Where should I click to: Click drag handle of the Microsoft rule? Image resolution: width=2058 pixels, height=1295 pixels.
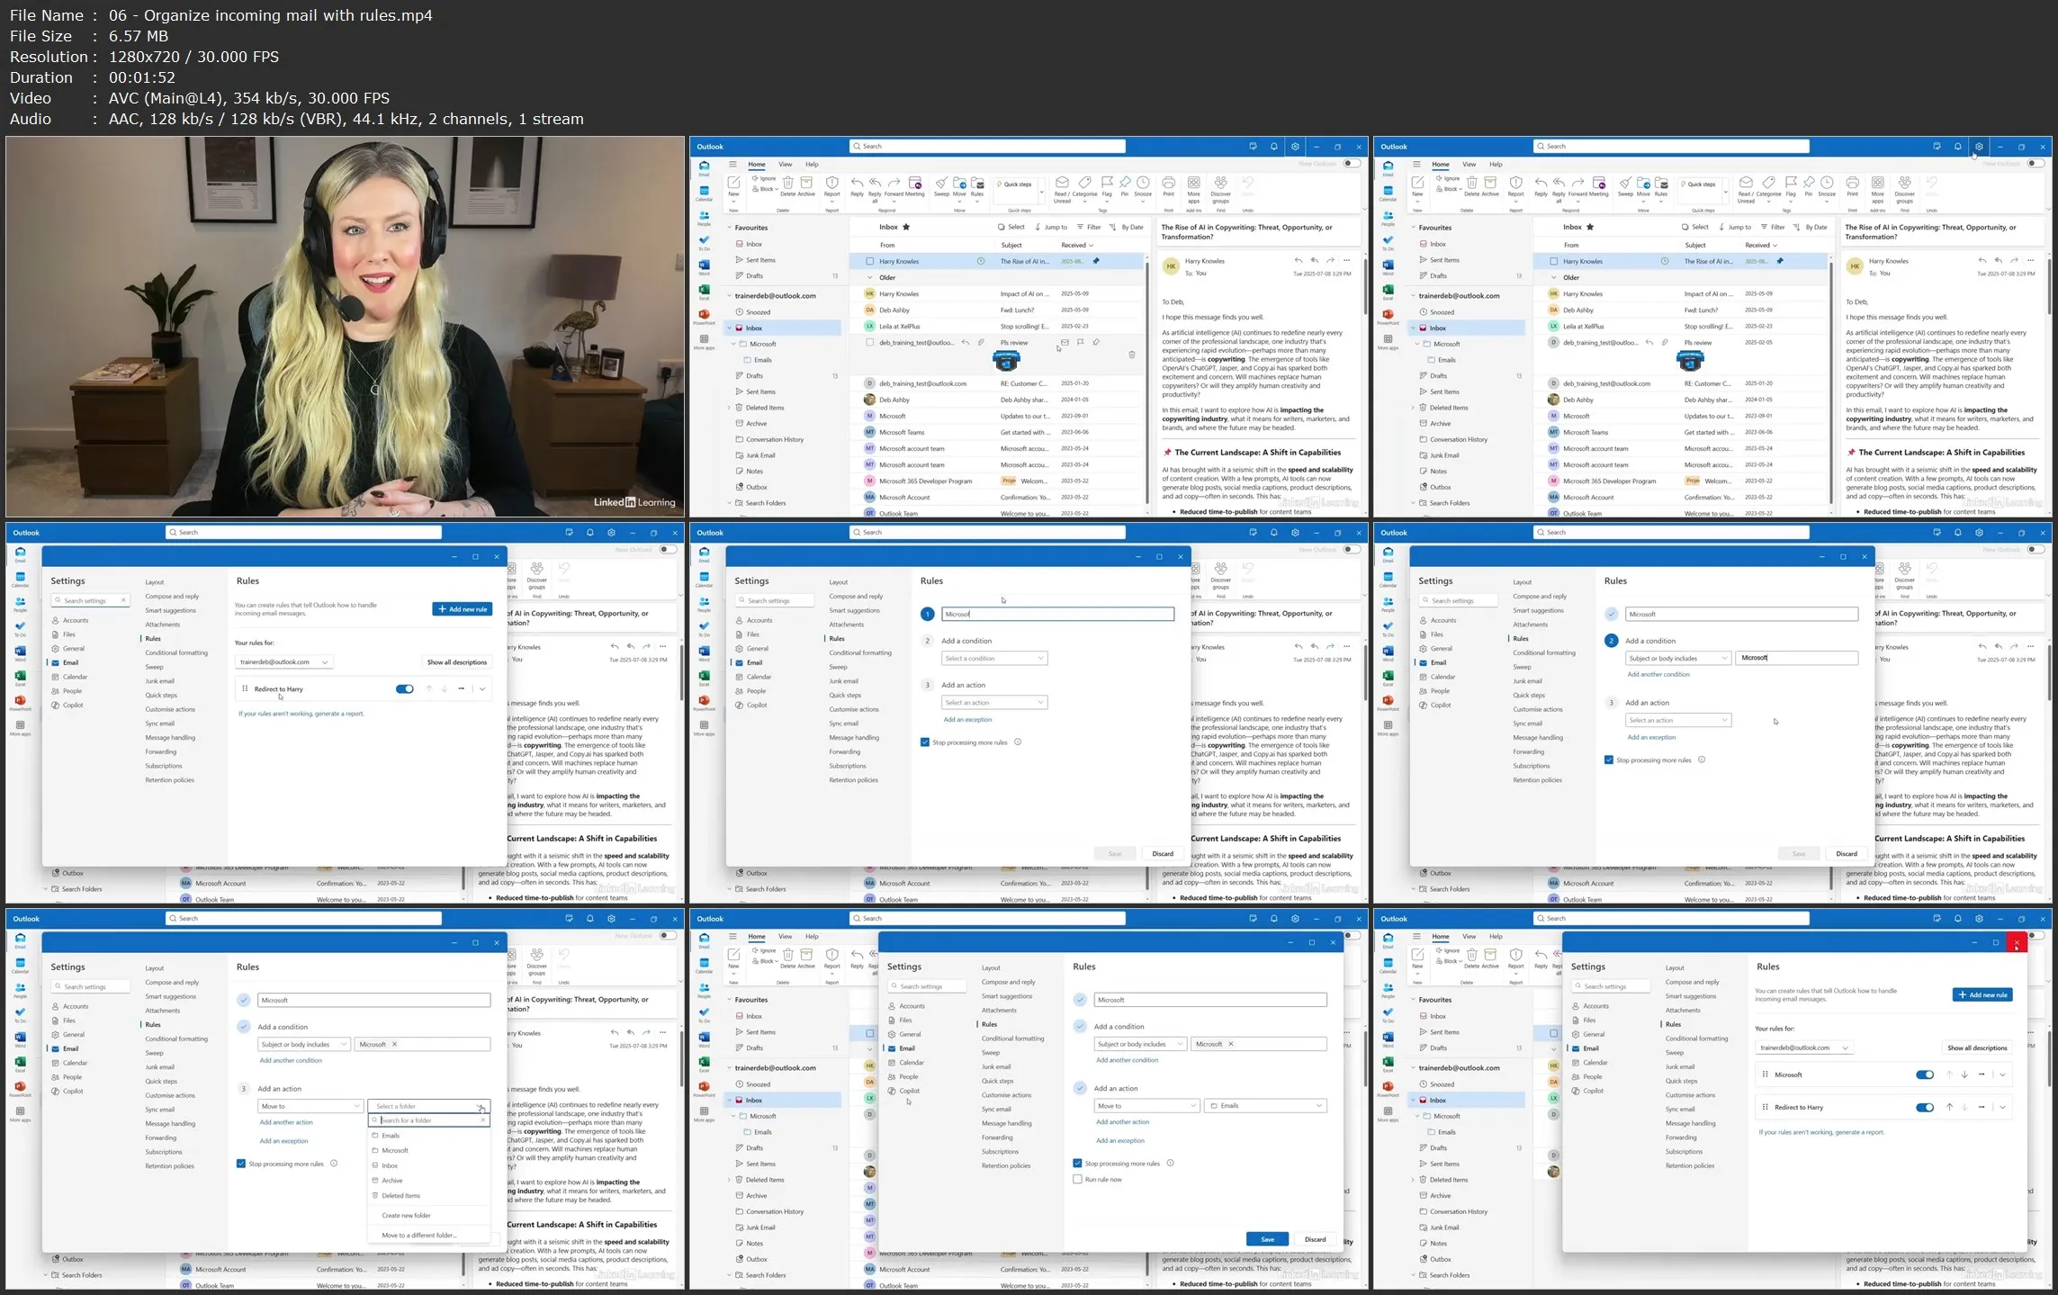[1766, 1075]
